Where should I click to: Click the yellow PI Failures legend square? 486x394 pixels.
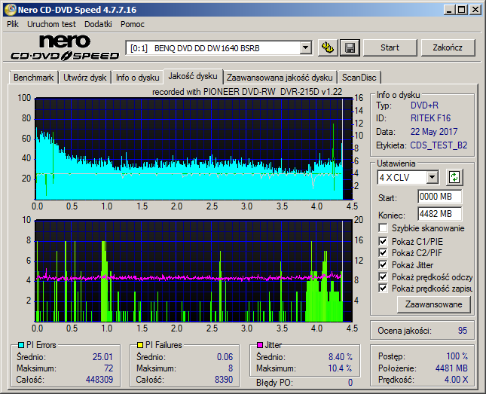pyautogui.click(x=140, y=345)
